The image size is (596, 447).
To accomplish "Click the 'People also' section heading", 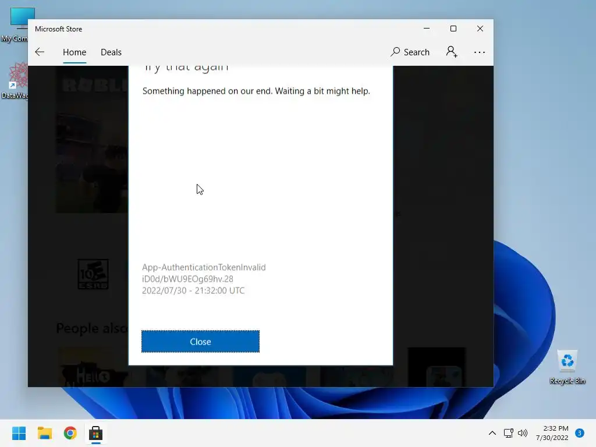I will [x=92, y=328].
